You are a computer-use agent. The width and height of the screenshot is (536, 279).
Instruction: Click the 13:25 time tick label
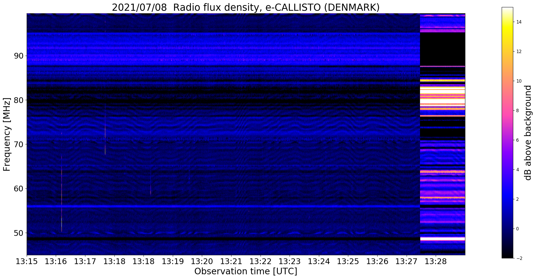(x=348, y=261)
